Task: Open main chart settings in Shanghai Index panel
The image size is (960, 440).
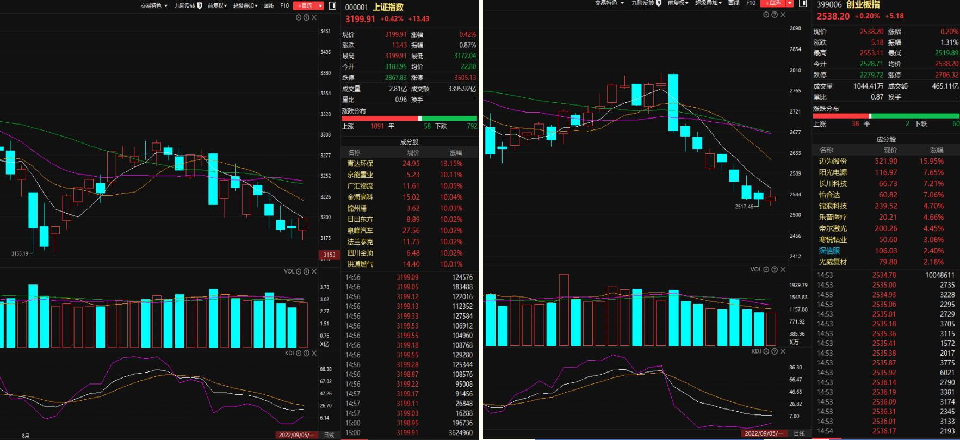Action: pos(299,17)
